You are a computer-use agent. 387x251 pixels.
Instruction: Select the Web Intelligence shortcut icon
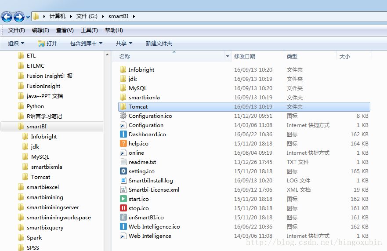[x=123, y=236]
